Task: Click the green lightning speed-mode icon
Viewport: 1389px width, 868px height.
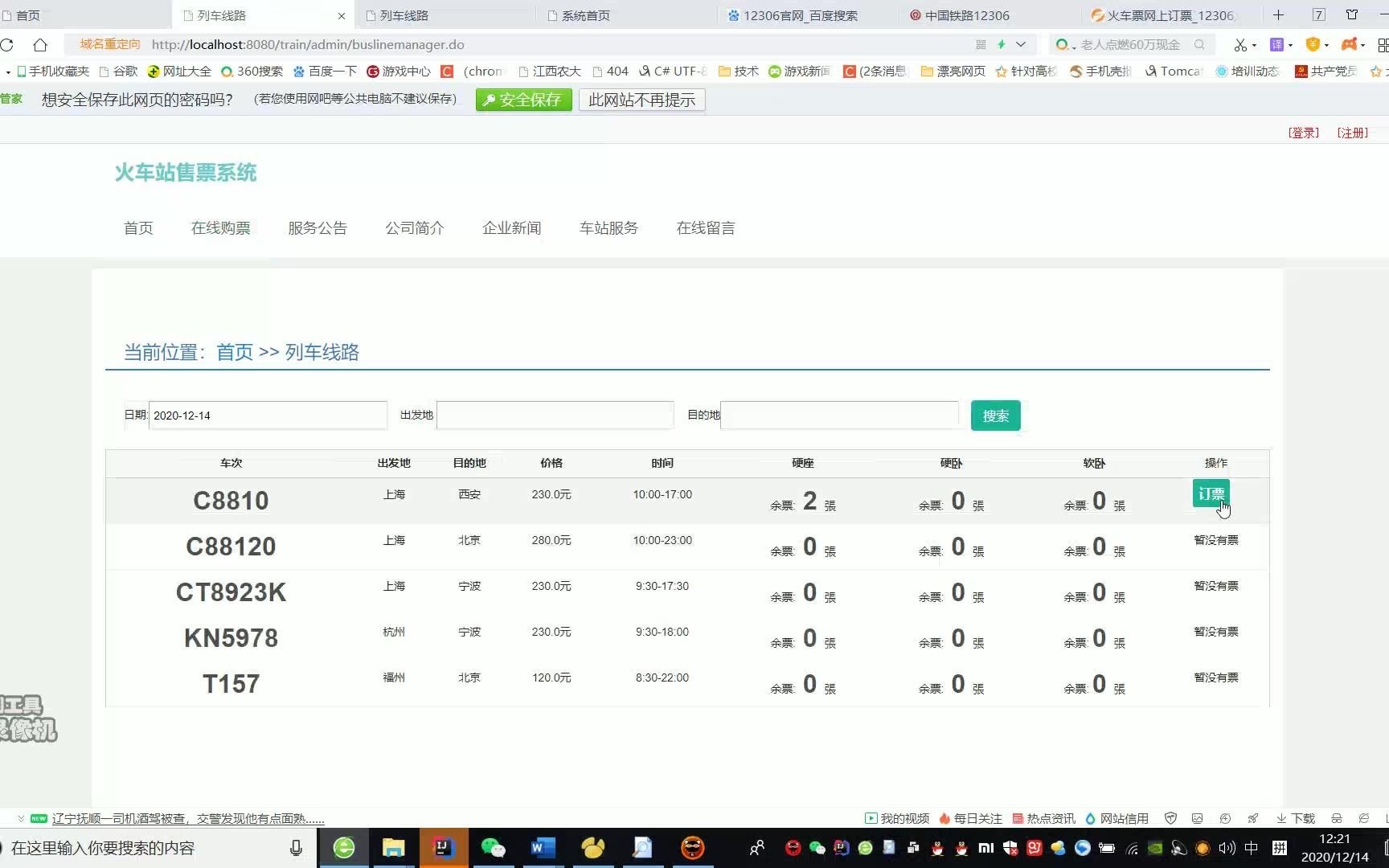Action: point(1002,45)
